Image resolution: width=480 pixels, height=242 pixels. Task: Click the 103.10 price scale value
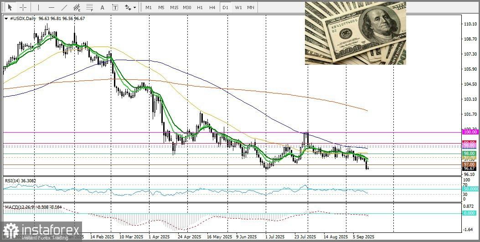(x=470, y=99)
